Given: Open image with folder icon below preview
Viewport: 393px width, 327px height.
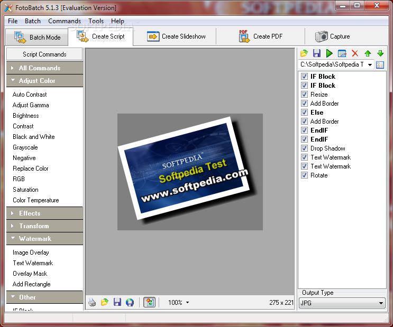Looking at the screenshot, I should tap(105, 302).
